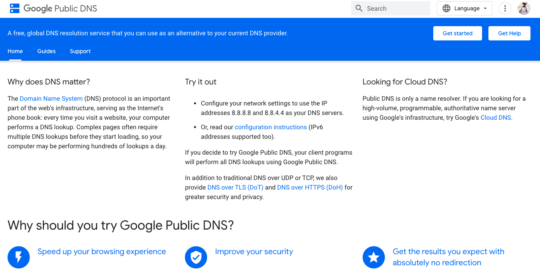Viewport: 540px width, 272px height.
Task: Select the shield security icon
Action: coord(196,257)
